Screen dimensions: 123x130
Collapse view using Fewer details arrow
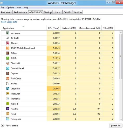point(3,126)
